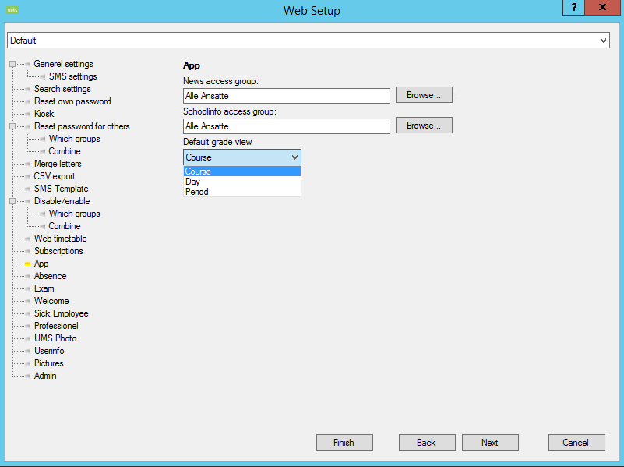Browse for Schoolinfo access group
The width and height of the screenshot is (624, 467).
click(x=424, y=126)
